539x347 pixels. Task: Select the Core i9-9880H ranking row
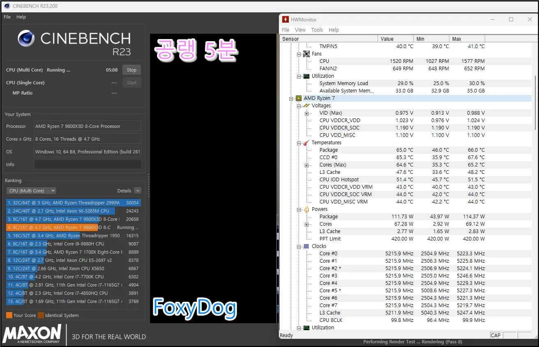[x=74, y=244]
